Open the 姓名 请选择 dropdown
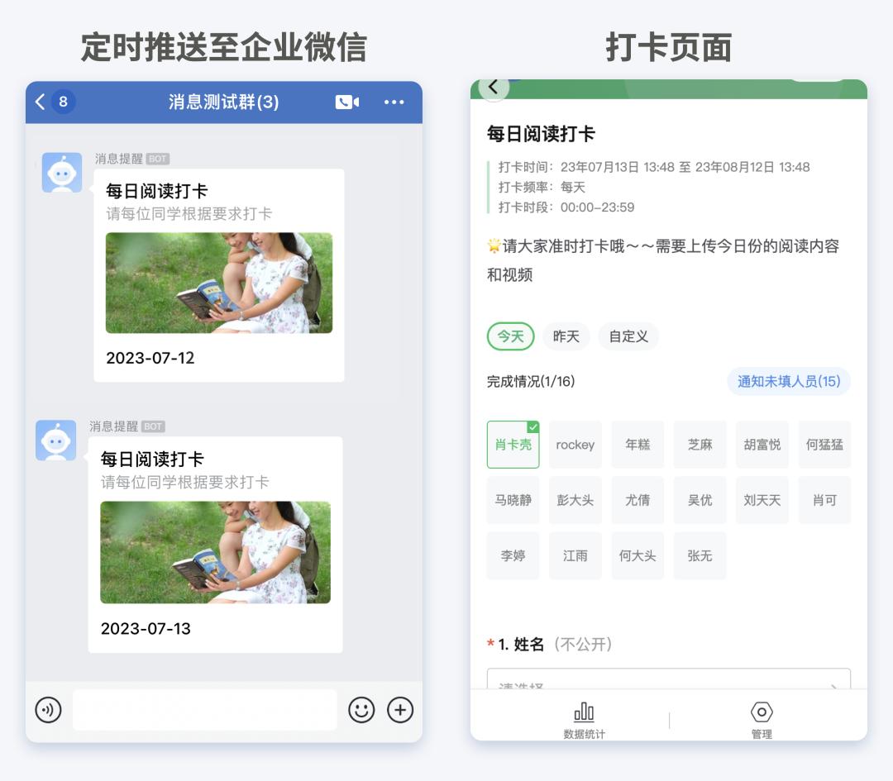 (x=666, y=682)
